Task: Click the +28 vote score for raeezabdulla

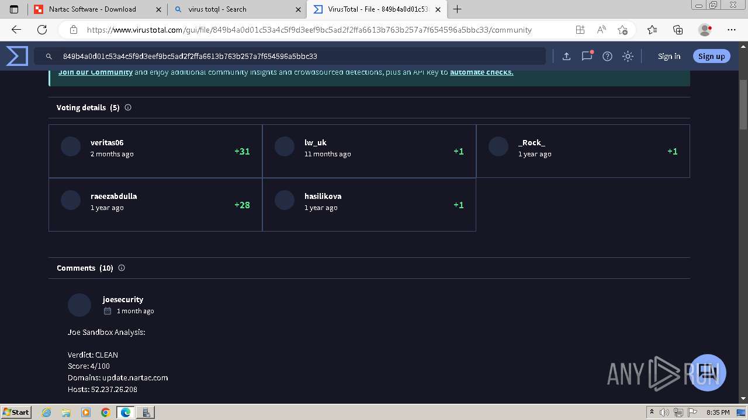Action: click(242, 205)
